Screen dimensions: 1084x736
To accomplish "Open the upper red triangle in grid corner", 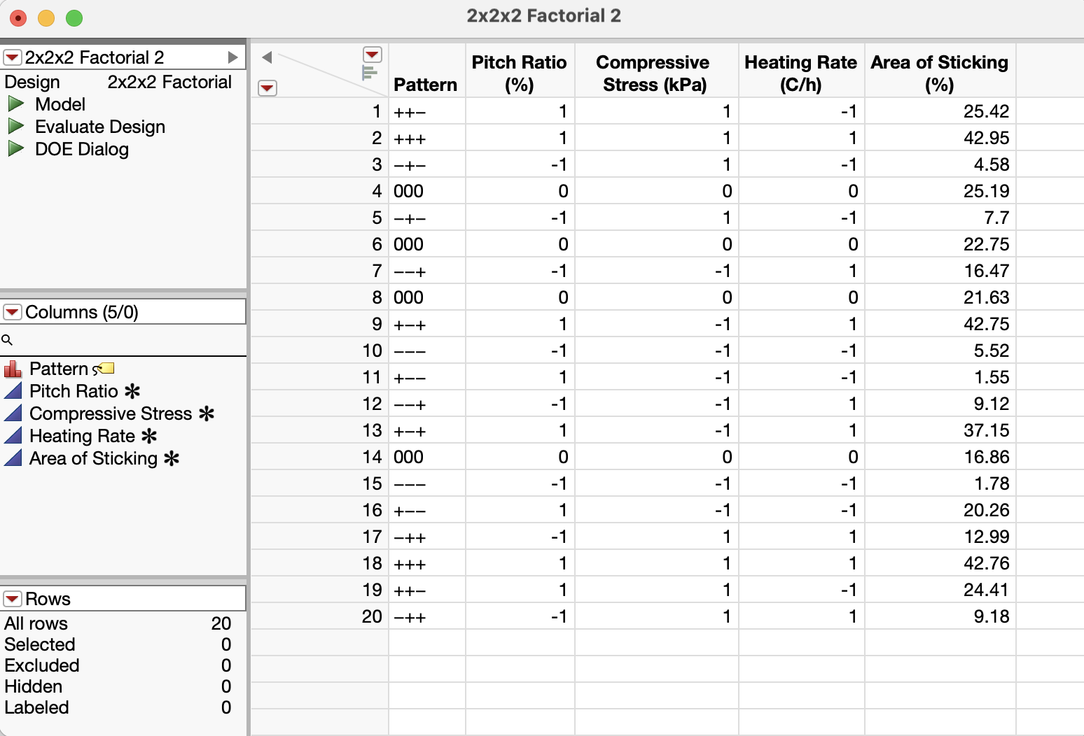I will (x=372, y=55).
